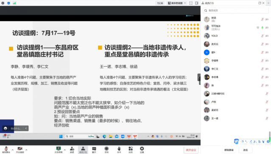Click emoji reaction smiley icon
271x154 pixels.
coord(6,128)
